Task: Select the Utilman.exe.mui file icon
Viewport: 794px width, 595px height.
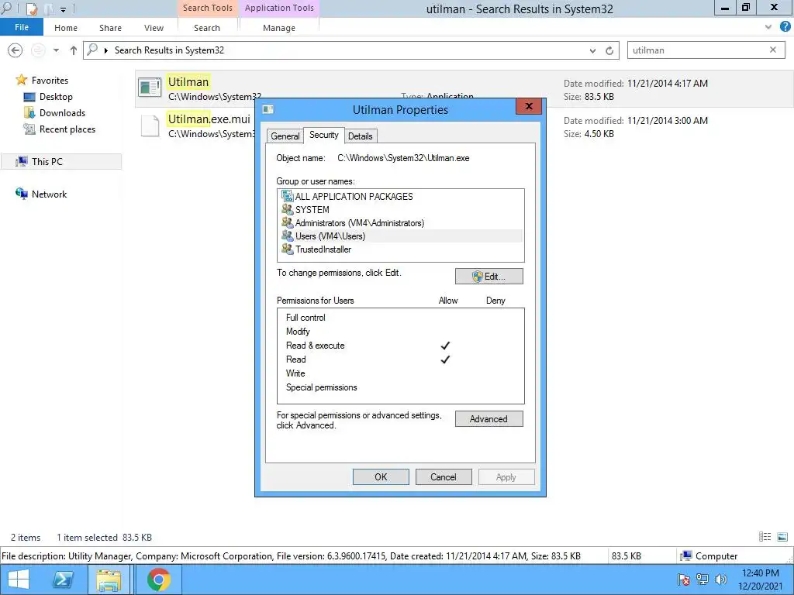Action: click(150, 126)
